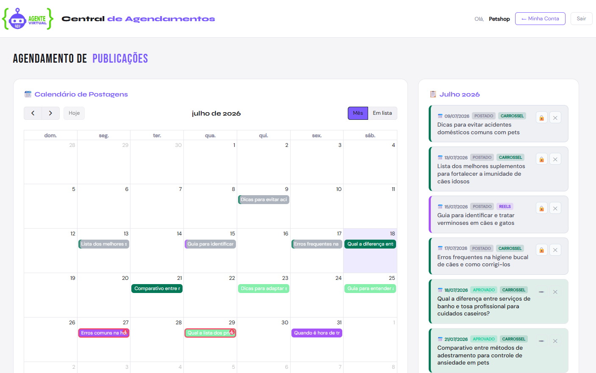Image resolution: width=596 pixels, height=373 pixels.
Task: Open 'Dicas para evitar aci' event on day 9
Action: (x=263, y=199)
